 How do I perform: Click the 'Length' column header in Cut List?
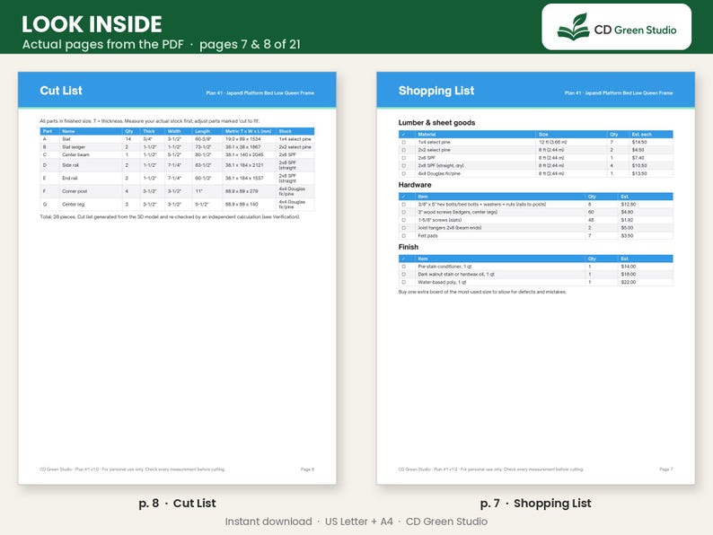[x=202, y=131]
